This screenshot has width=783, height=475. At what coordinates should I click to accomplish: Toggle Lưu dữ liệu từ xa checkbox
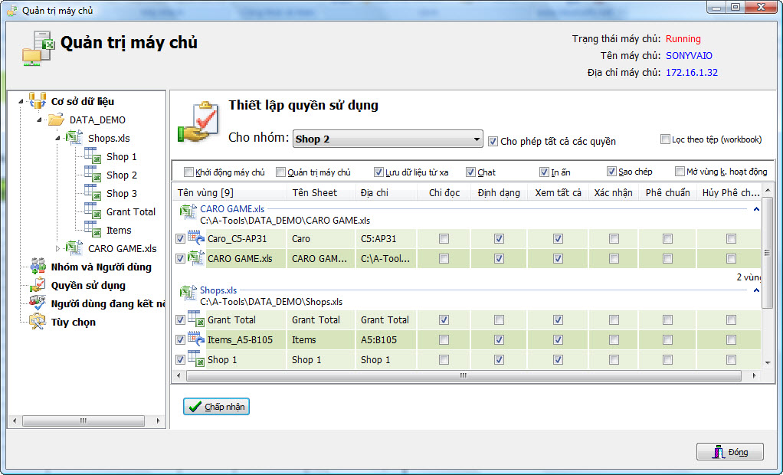click(x=378, y=172)
